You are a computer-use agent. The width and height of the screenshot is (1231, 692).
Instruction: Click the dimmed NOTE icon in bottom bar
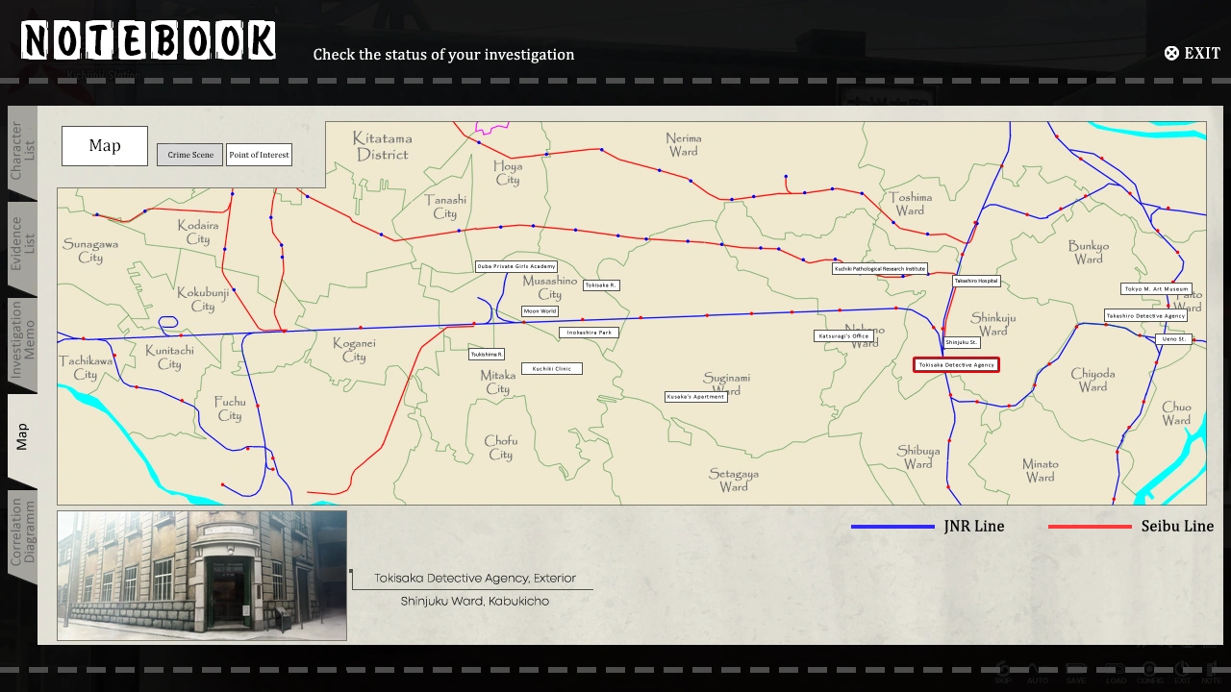1211,673
